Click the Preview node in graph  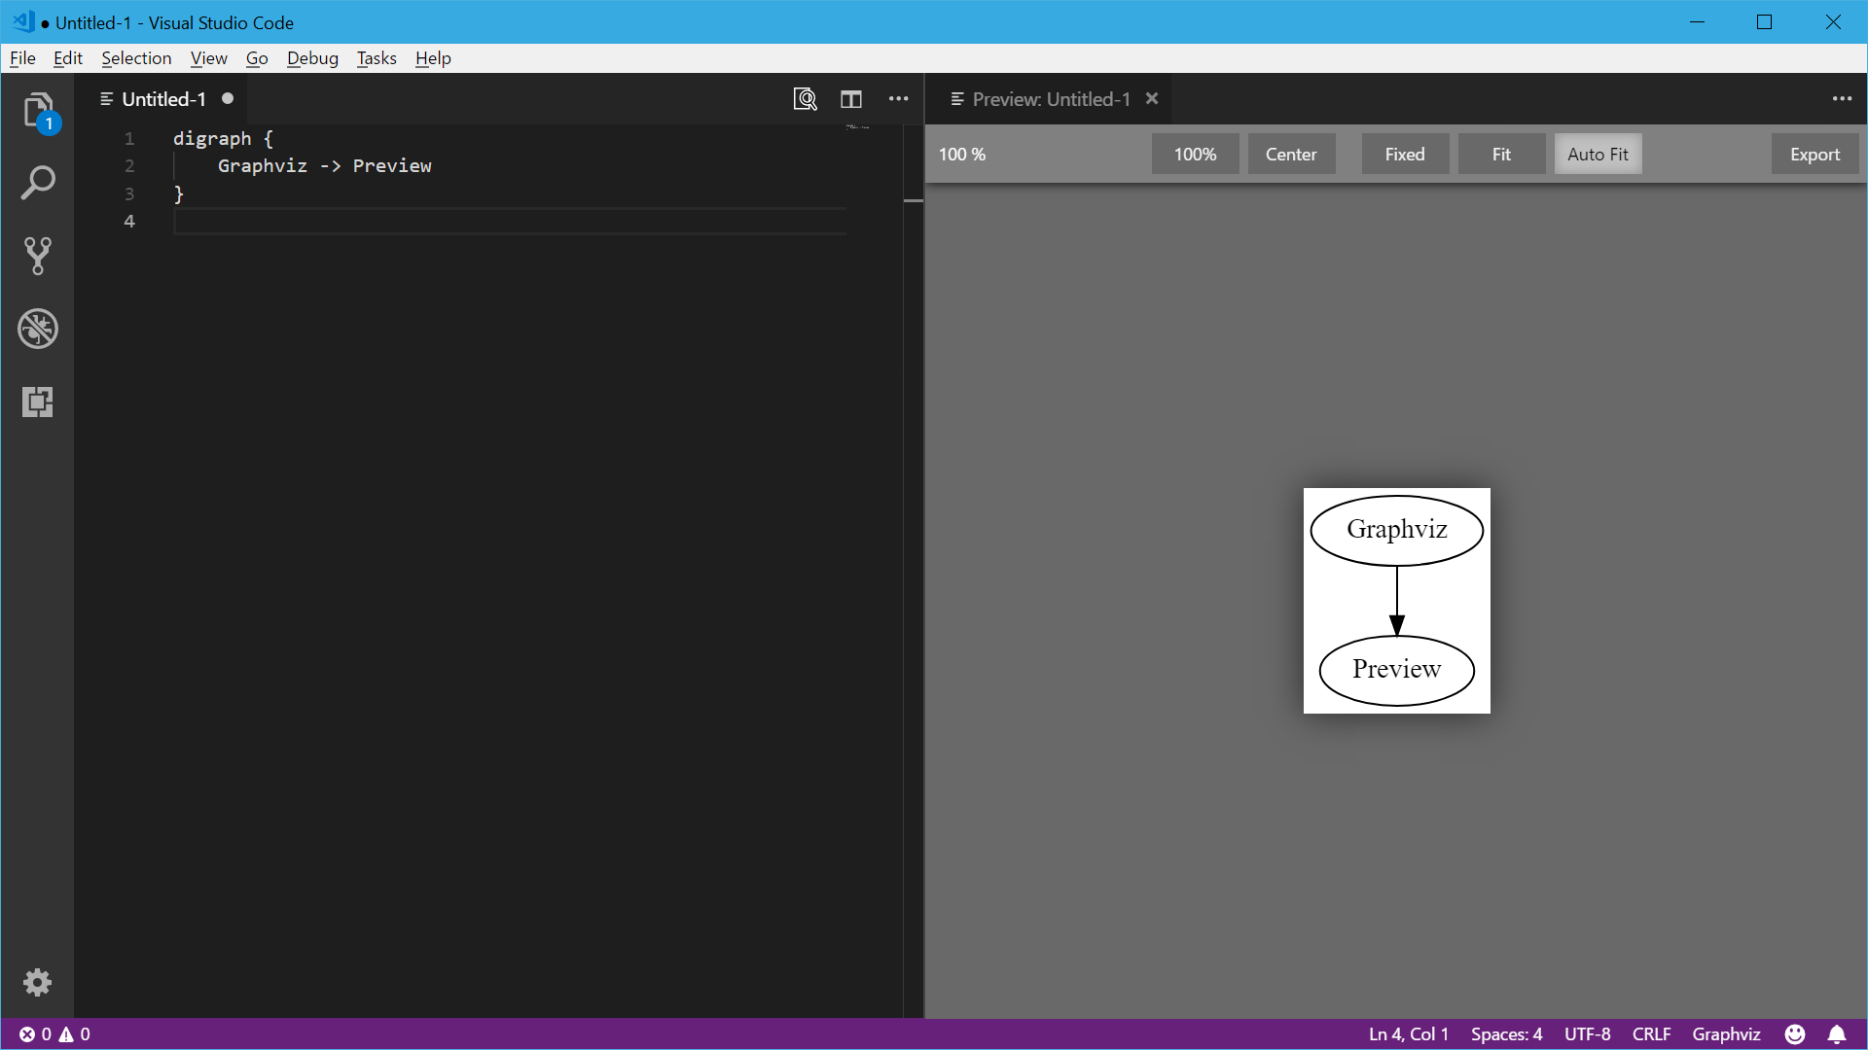pos(1396,670)
